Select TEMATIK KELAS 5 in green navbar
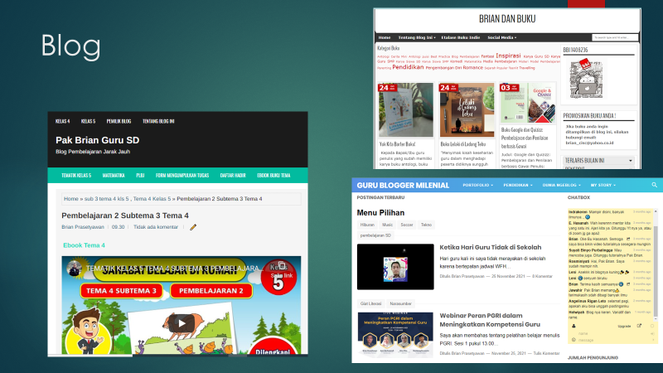This screenshot has width=663, height=373. [76, 176]
